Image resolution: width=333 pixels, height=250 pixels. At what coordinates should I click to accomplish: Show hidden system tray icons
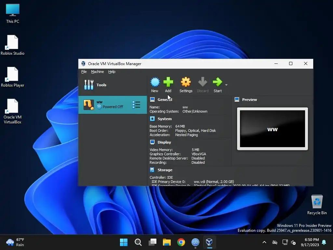(264, 242)
